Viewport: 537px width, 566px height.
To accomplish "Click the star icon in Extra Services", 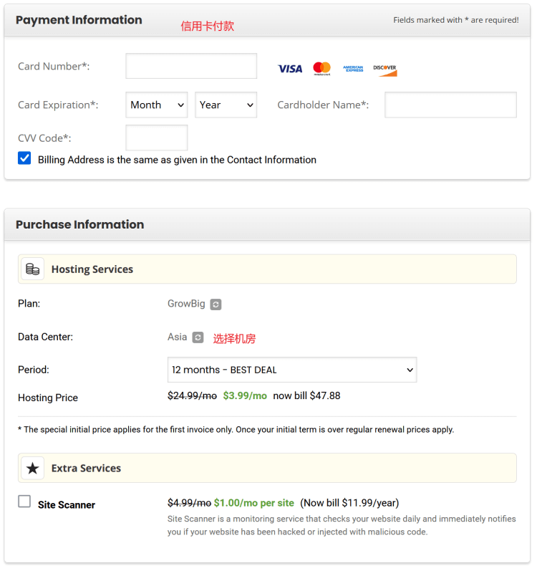I will (32, 468).
